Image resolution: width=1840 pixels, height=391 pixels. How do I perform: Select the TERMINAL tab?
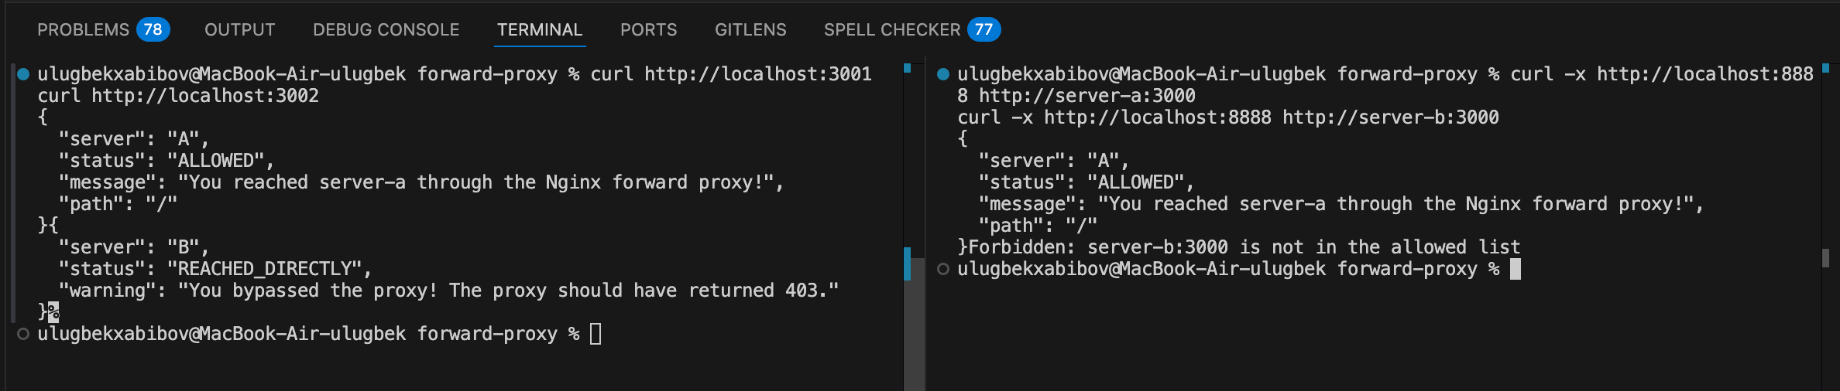pos(540,29)
